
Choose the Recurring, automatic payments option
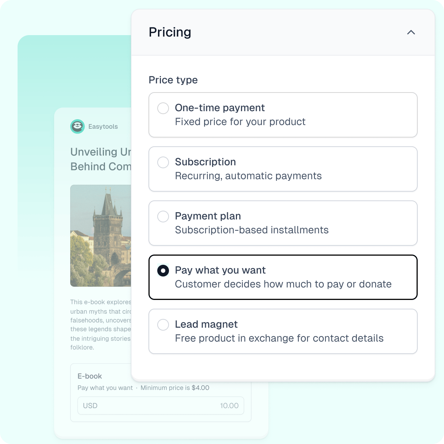click(283, 169)
